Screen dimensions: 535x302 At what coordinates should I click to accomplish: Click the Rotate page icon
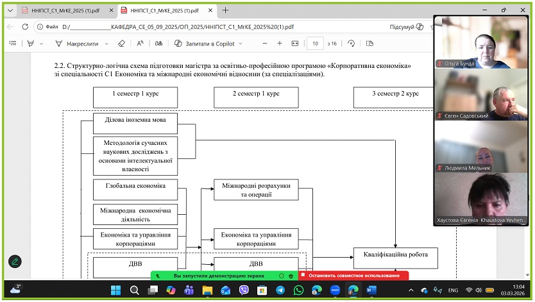pos(351,44)
